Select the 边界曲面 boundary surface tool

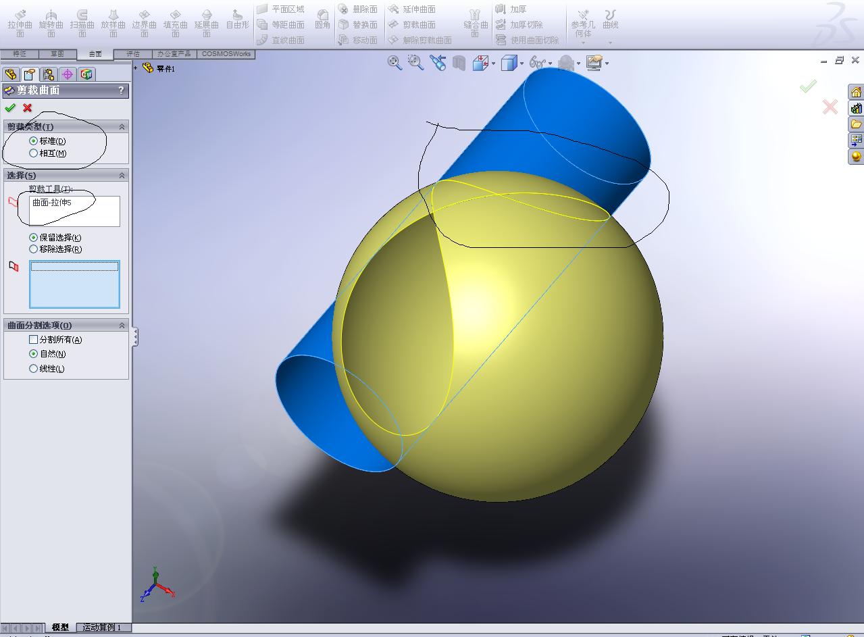coord(145,23)
